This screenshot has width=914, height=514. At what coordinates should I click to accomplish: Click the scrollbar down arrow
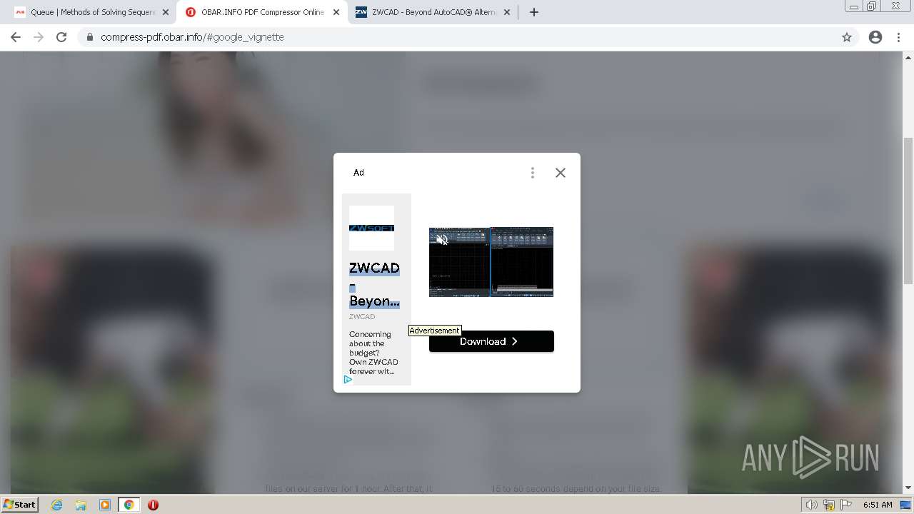click(x=908, y=488)
